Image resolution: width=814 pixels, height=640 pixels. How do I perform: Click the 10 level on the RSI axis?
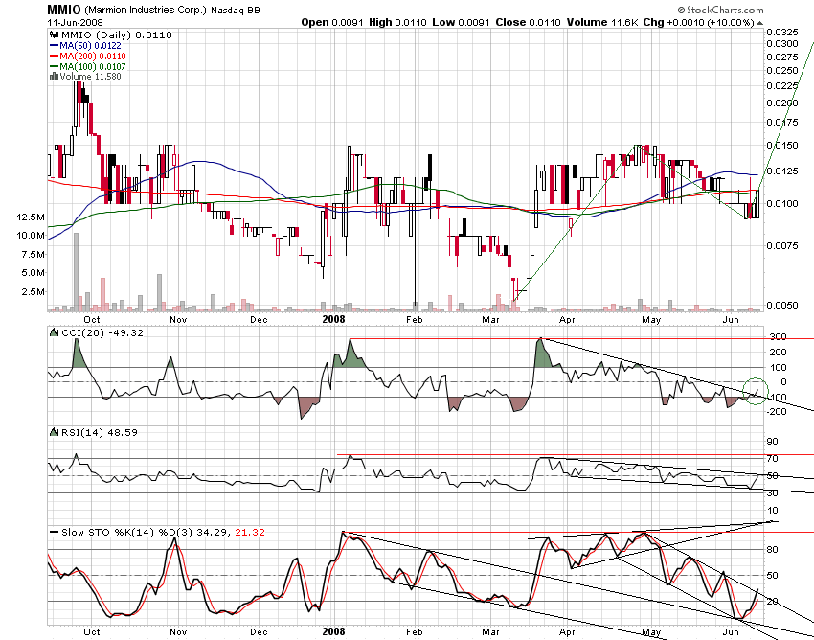coord(773,511)
